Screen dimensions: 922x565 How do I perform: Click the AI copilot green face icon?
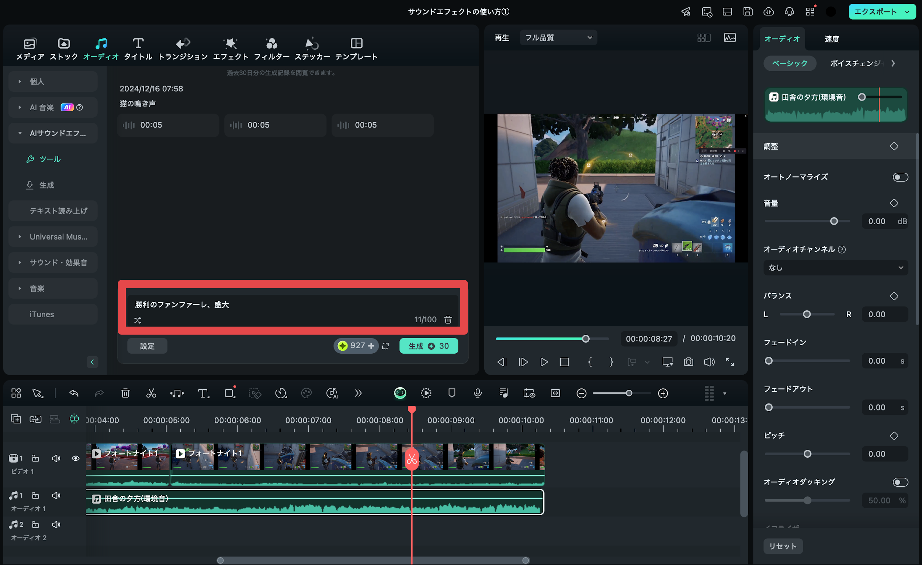(x=400, y=393)
